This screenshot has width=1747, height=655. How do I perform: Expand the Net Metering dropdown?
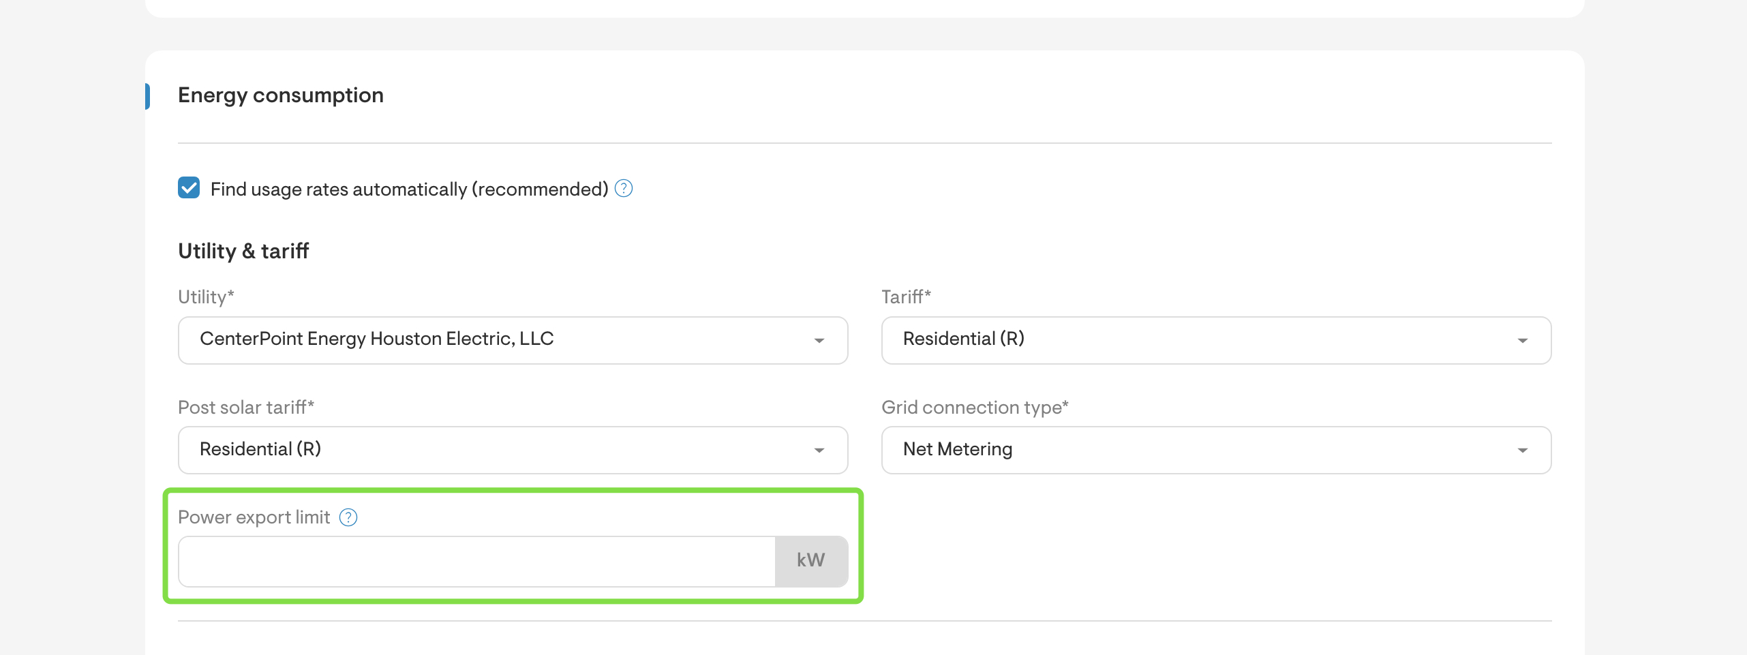(x=1193, y=451)
